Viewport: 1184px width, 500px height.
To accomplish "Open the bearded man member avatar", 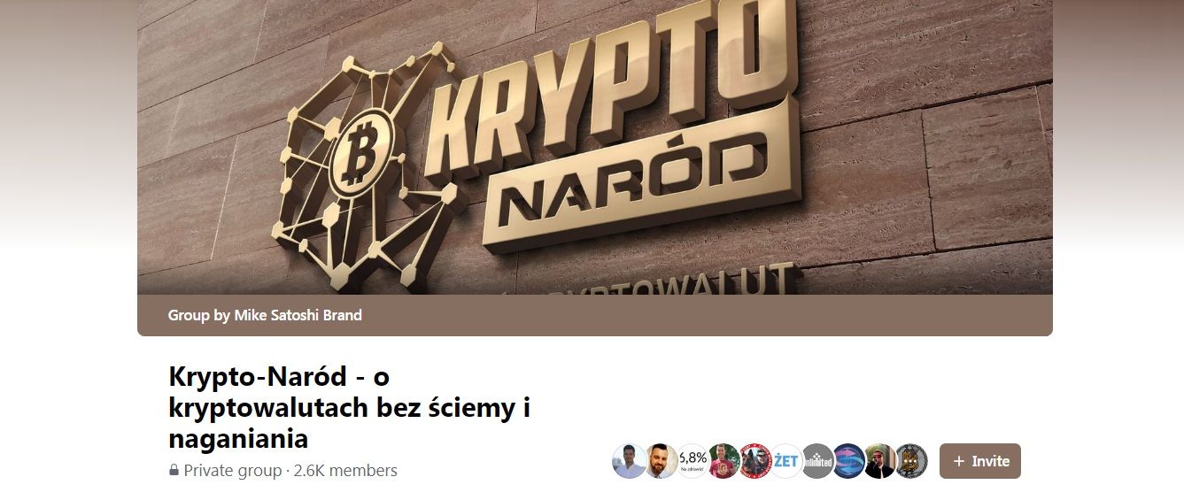I will pos(661,461).
